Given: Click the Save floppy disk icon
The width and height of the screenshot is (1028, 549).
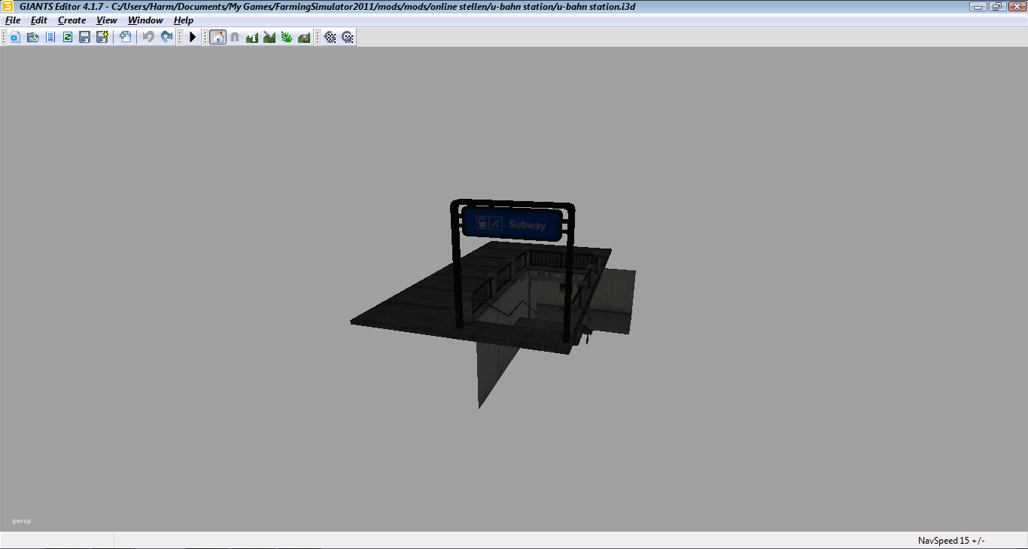Looking at the screenshot, I should (x=85, y=37).
